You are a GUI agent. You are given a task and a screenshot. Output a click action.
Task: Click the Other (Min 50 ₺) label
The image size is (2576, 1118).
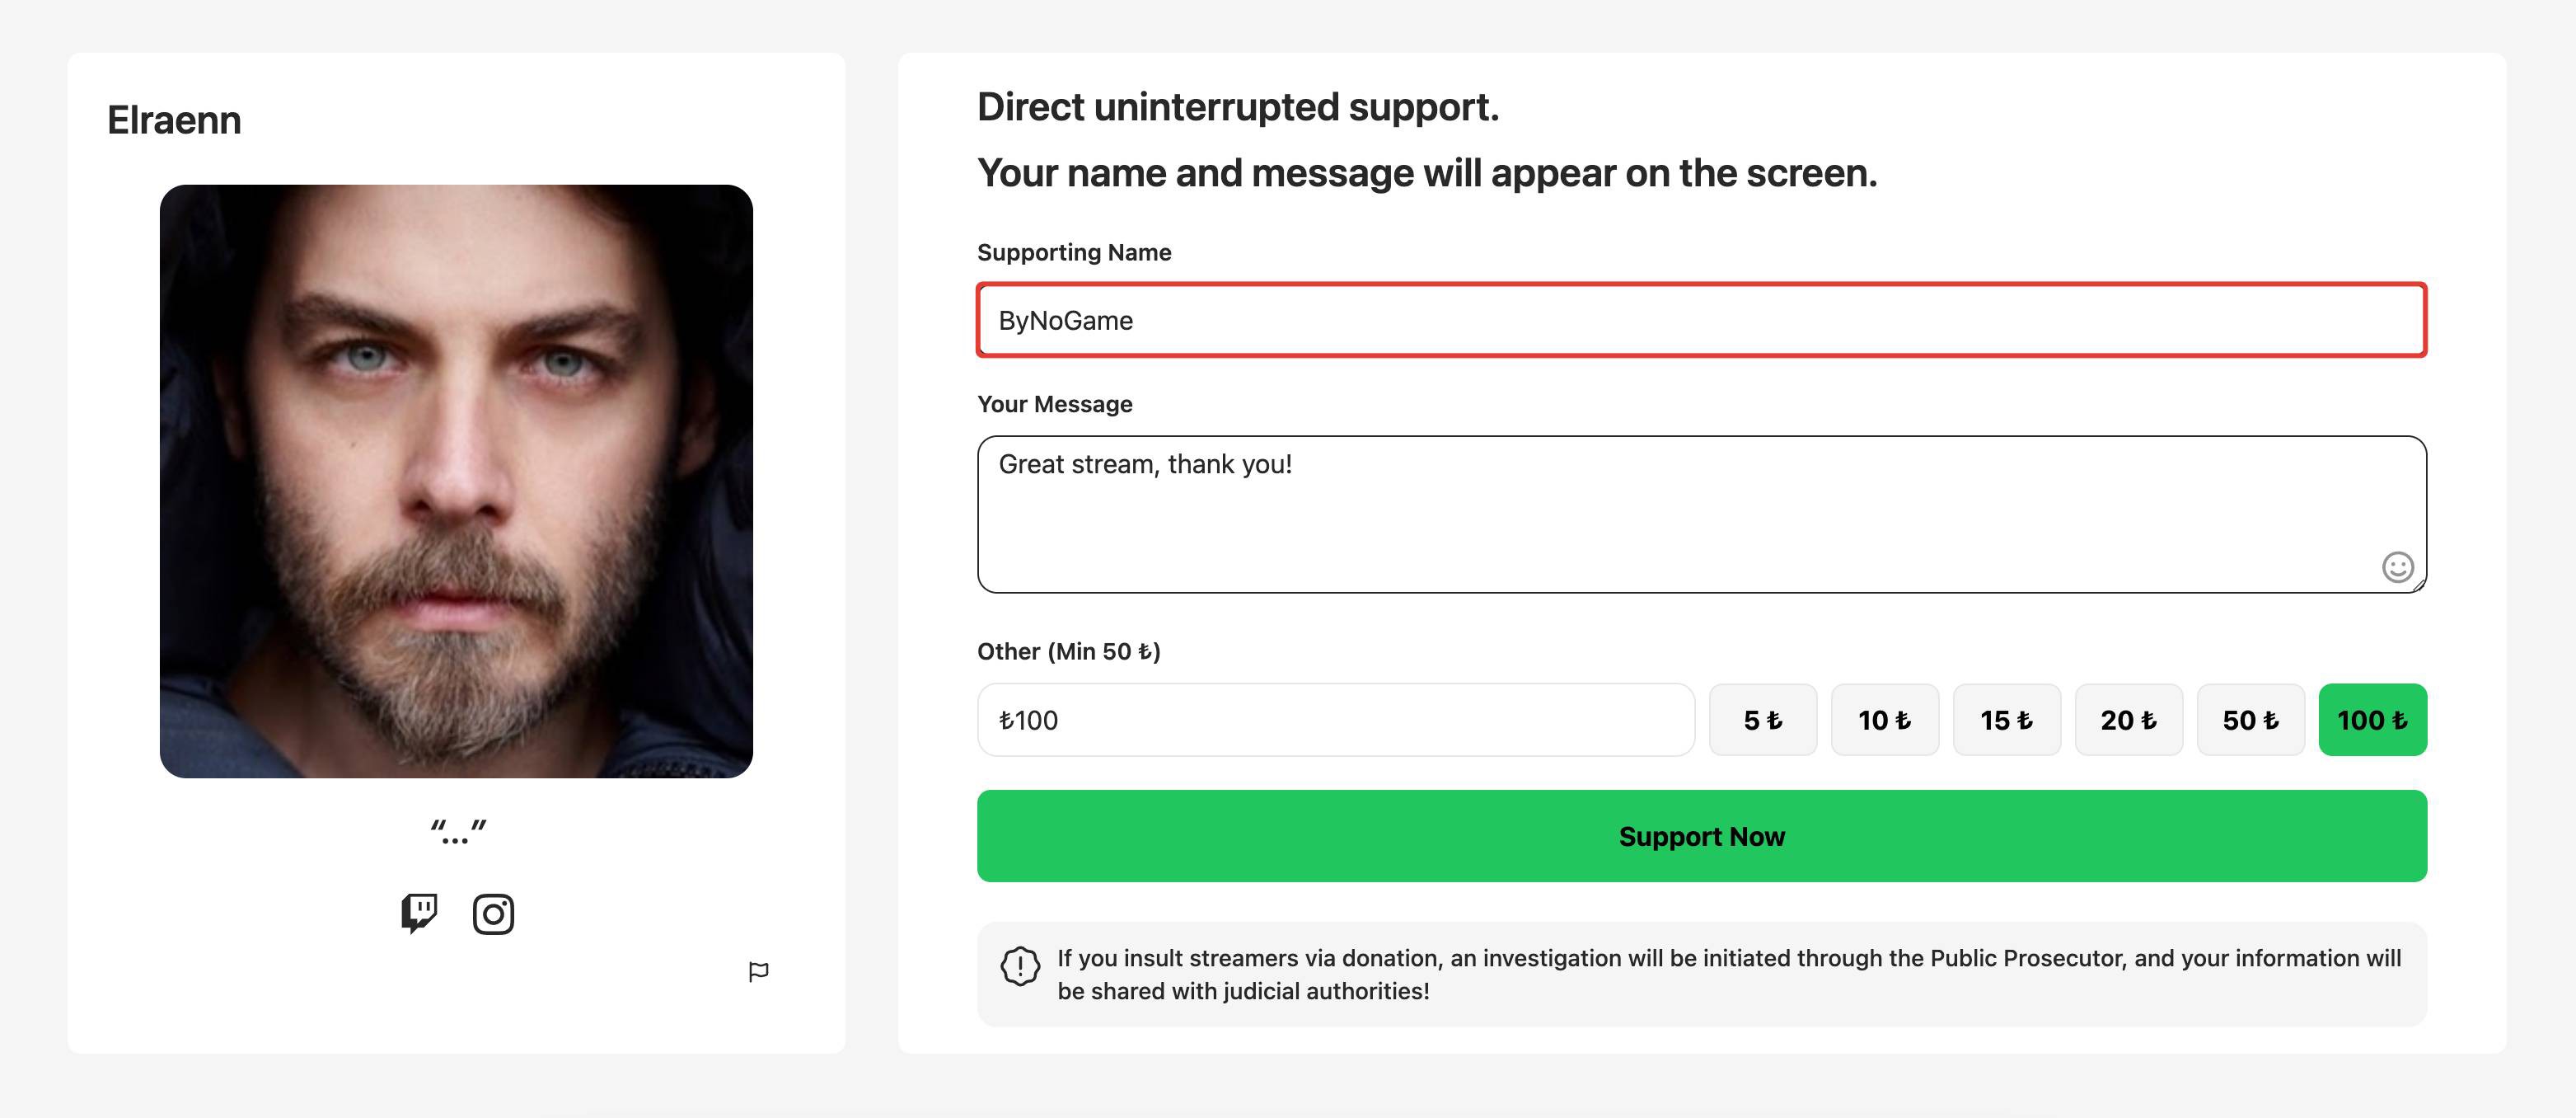coord(1068,651)
